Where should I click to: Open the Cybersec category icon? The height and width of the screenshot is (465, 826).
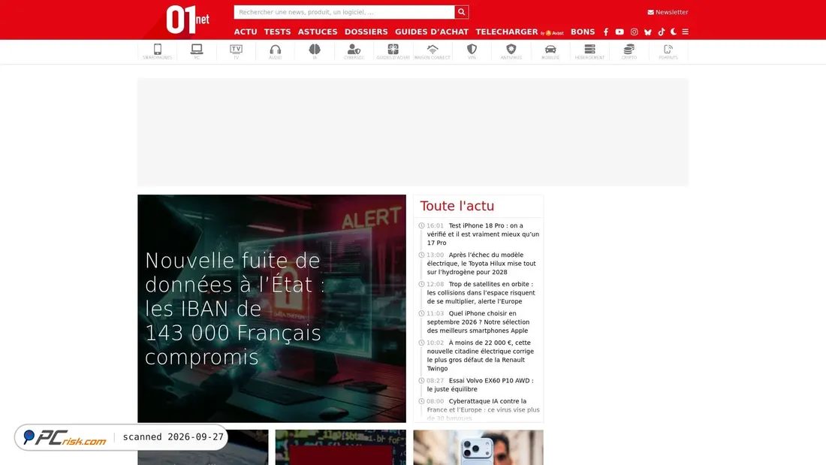[354, 52]
